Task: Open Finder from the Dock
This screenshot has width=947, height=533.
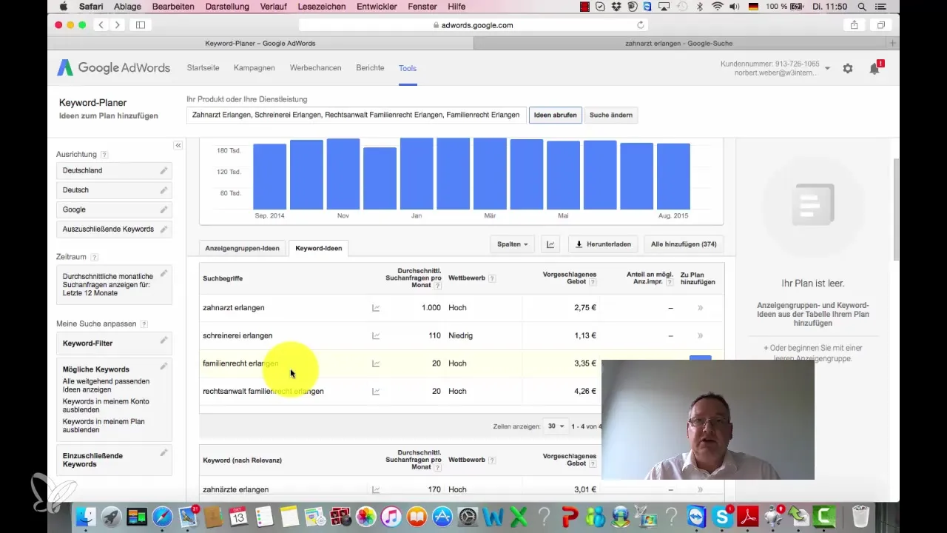Action: (x=87, y=516)
